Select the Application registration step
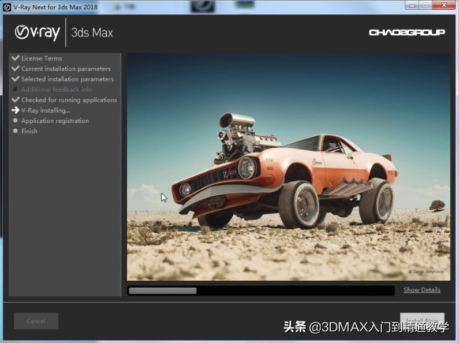 [x=55, y=121]
